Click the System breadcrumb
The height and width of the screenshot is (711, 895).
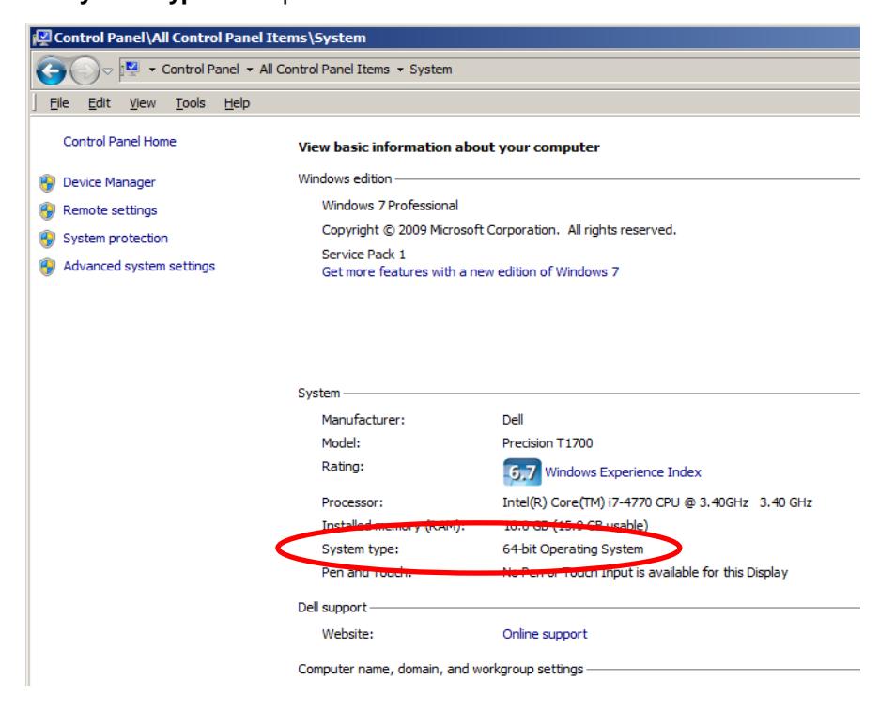point(430,70)
